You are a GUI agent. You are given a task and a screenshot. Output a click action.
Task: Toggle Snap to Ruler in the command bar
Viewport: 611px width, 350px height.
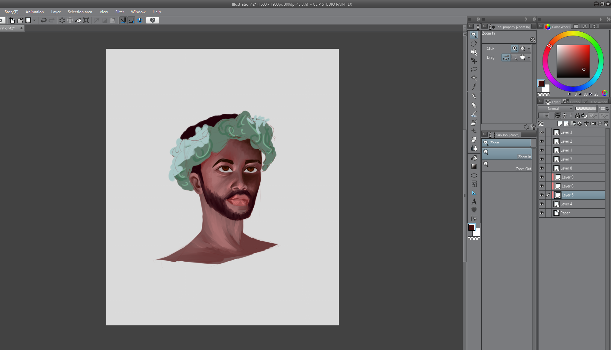coord(123,20)
